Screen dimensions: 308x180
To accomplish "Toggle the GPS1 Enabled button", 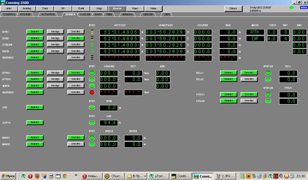I will point(35,31).
